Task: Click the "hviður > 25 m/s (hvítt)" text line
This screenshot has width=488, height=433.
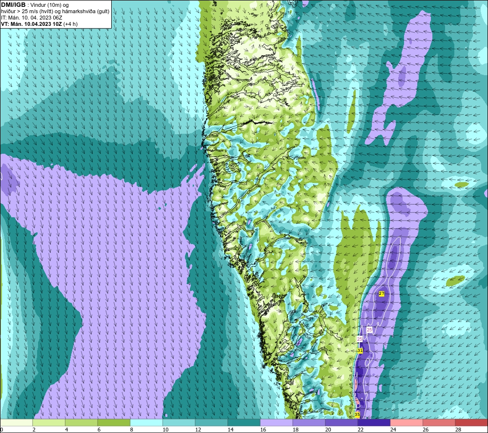Action: (x=27, y=11)
